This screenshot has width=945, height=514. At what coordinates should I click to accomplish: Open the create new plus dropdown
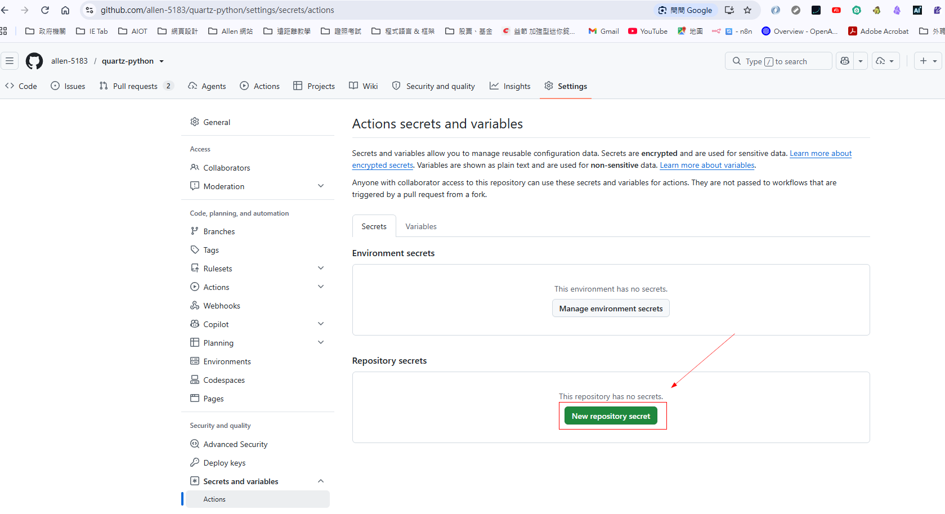[x=928, y=61]
